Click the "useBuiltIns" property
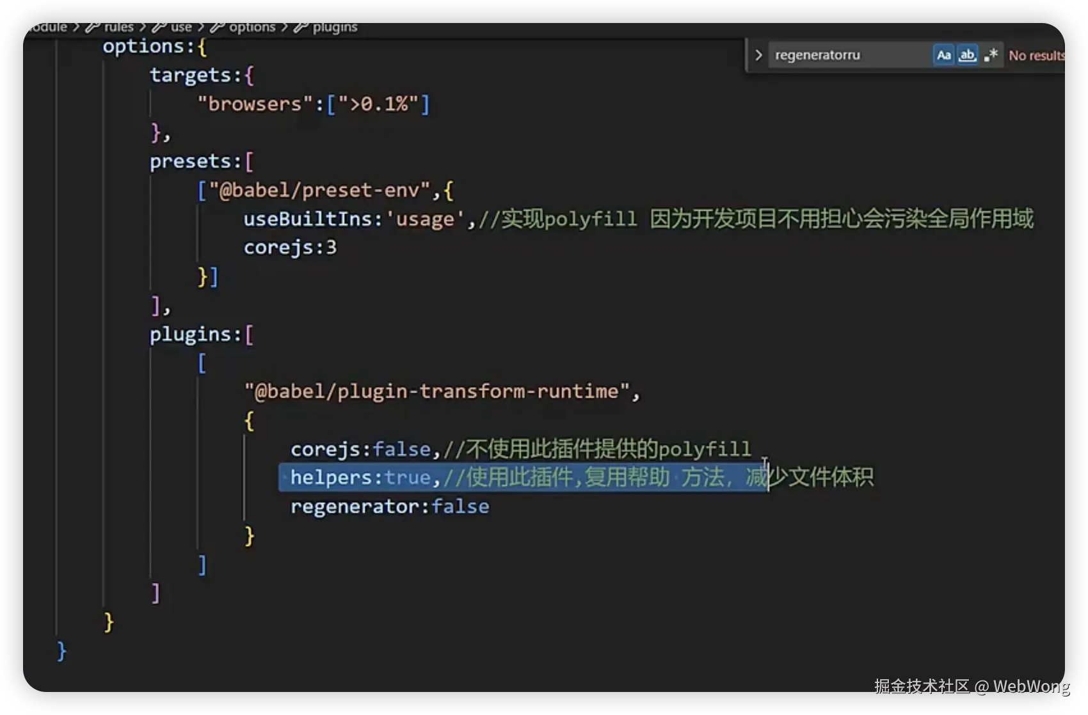The width and height of the screenshot is (1088, 715). click(x=307, y=219)
